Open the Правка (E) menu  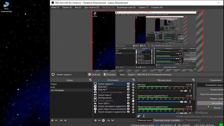tap(67, 7)
